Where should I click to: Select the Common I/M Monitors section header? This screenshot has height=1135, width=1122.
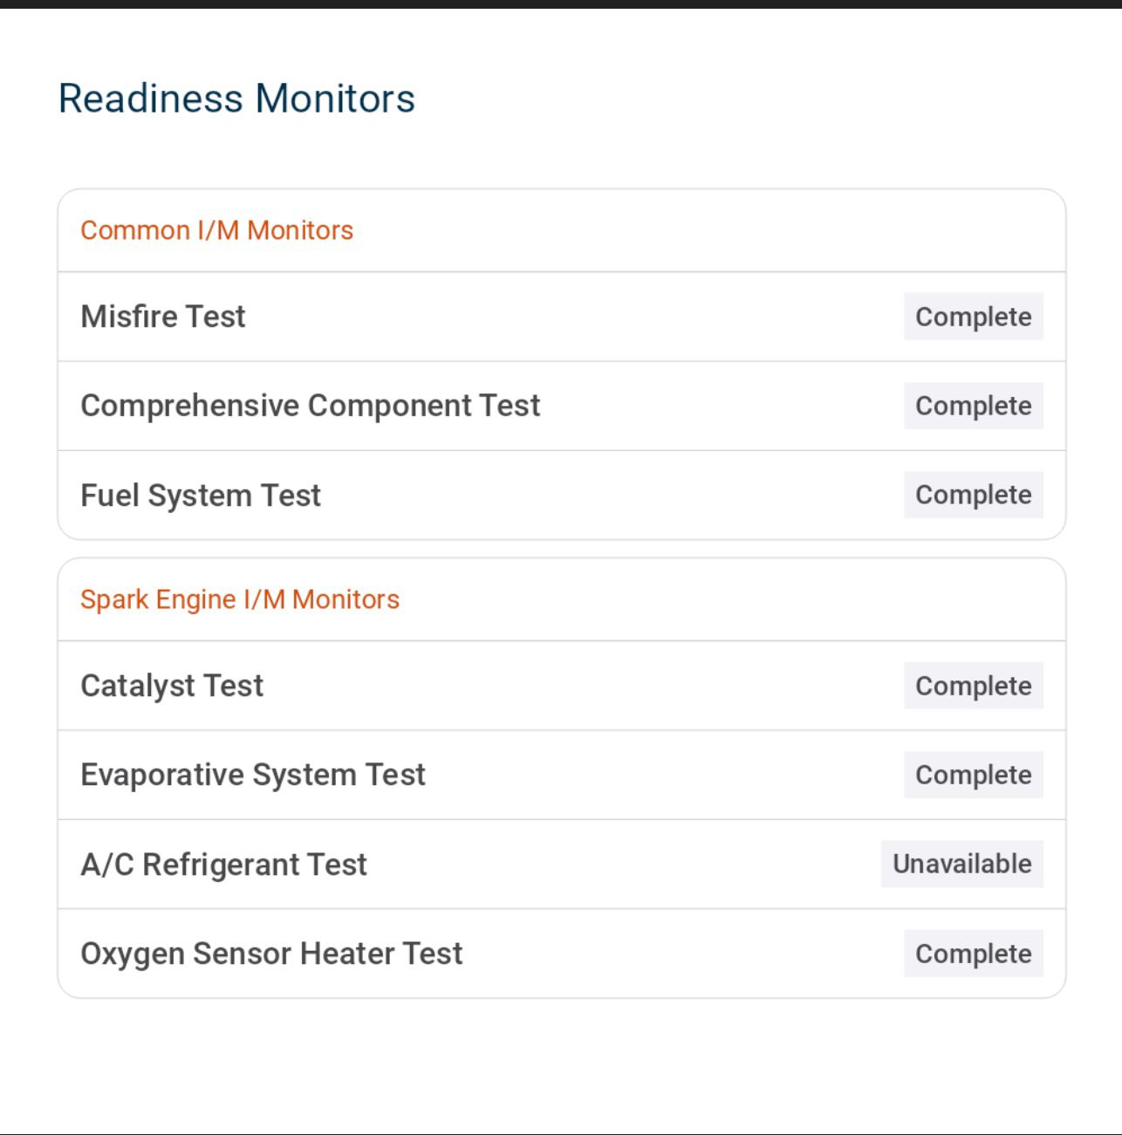point(216,230)
